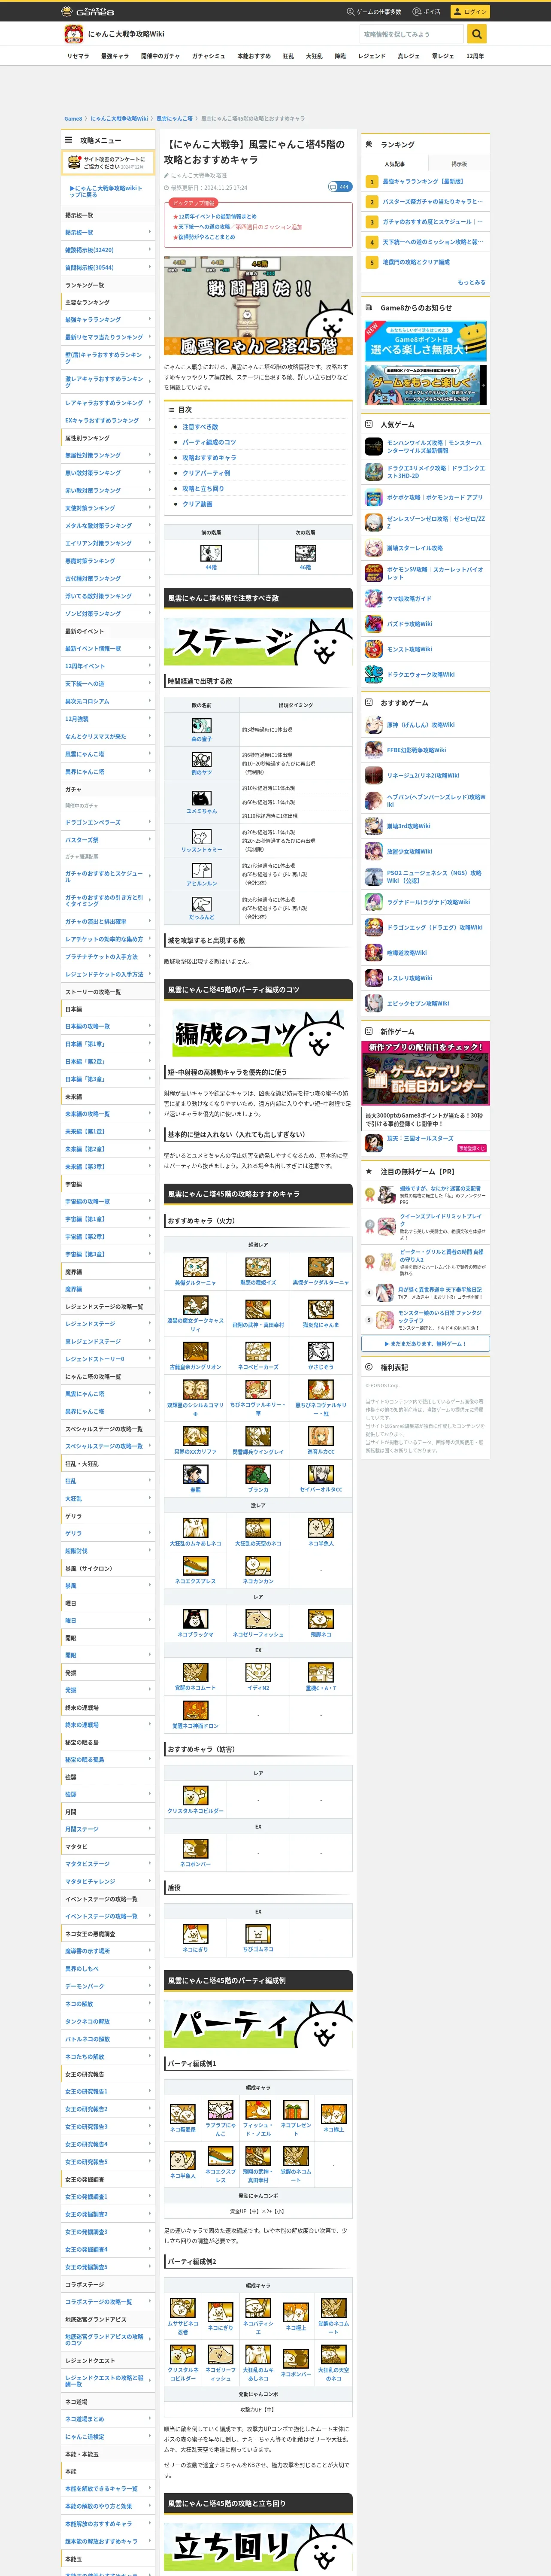Expand 未来編の攻略一覧 sidebar row arrow
Screen dimensions: 551x2576
click(x=150, y=1113)
